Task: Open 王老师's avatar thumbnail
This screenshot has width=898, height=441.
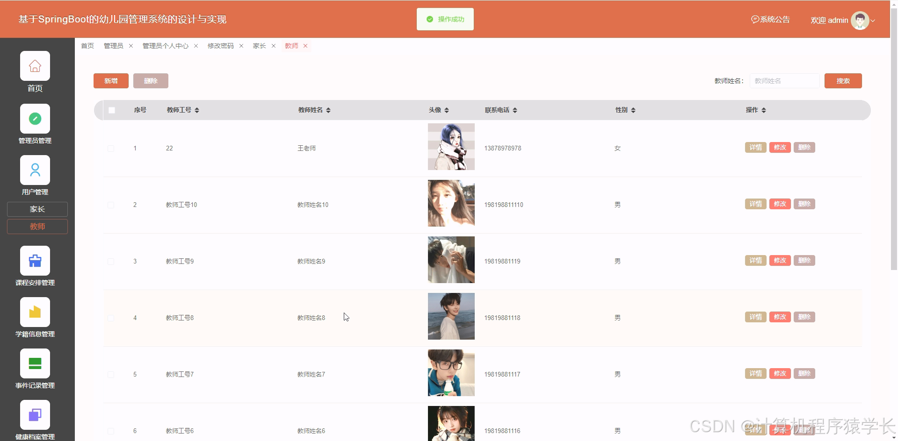Action: pyautogui.click(x=451, y=147)
